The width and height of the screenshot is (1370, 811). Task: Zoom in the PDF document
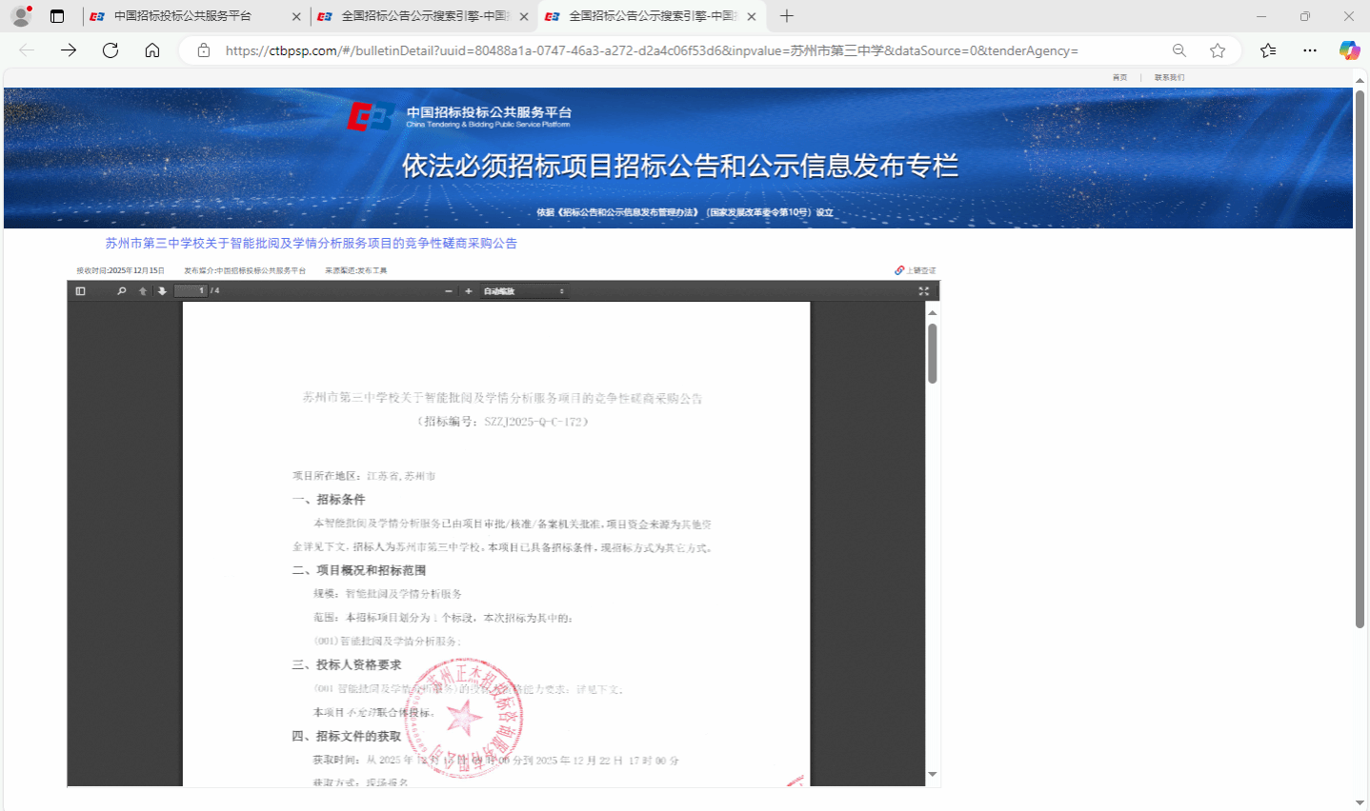tap(468, 291)
